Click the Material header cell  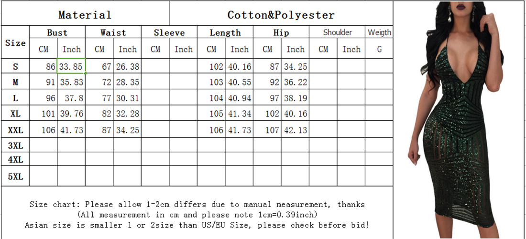[85, 15]
